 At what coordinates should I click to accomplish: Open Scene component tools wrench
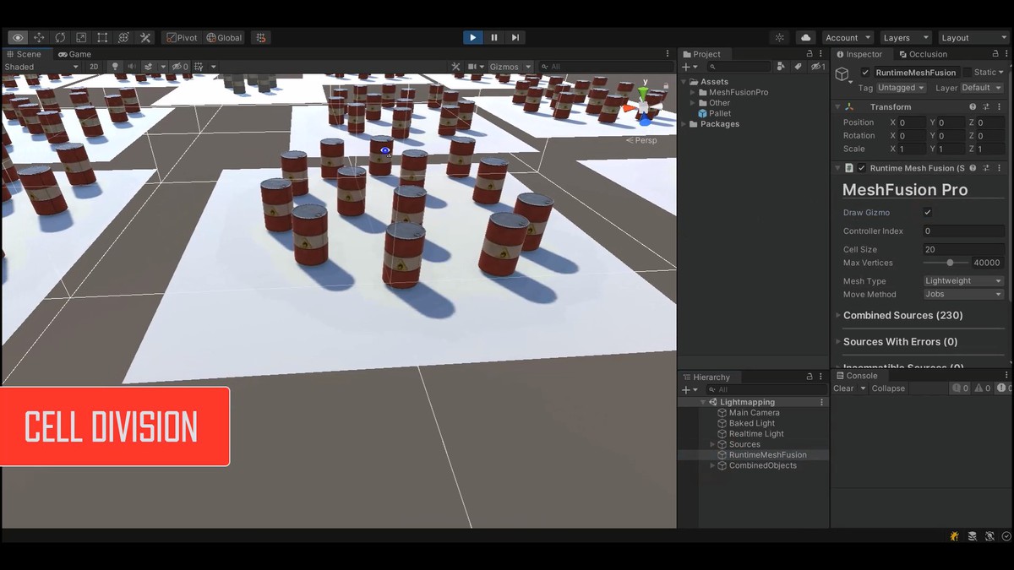[455, 66]
